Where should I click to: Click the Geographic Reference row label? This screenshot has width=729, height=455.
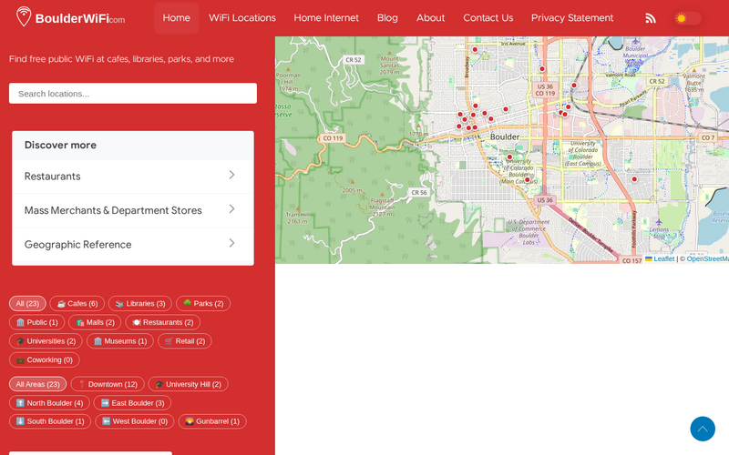pyautogui.click(x=78, y=244)
